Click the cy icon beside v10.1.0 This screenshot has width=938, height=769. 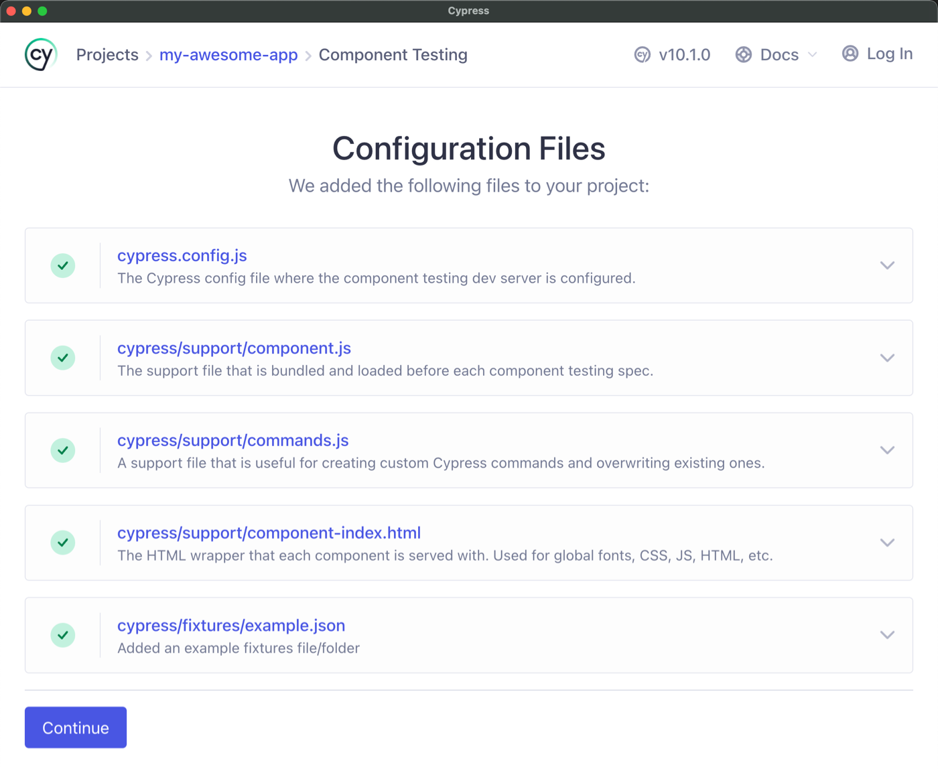coord(643,55)
